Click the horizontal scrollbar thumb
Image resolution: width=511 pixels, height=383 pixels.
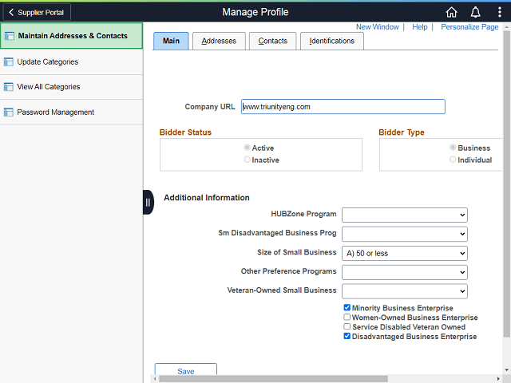point(273,379)
